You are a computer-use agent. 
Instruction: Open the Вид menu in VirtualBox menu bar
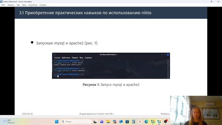coord(18,5)
